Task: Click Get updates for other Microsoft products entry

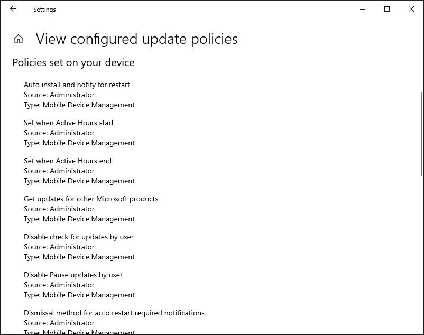Action: [x=91, y=199]
